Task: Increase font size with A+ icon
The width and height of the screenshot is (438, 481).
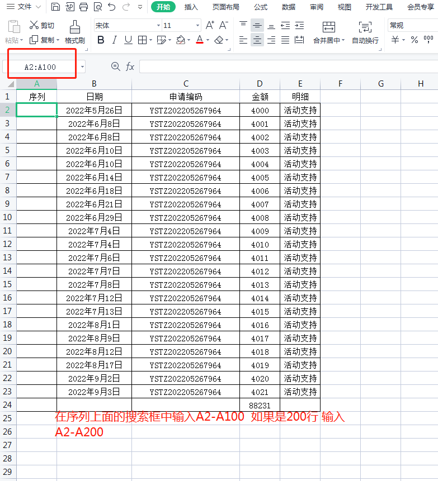Action: click(x=210, y=25)
